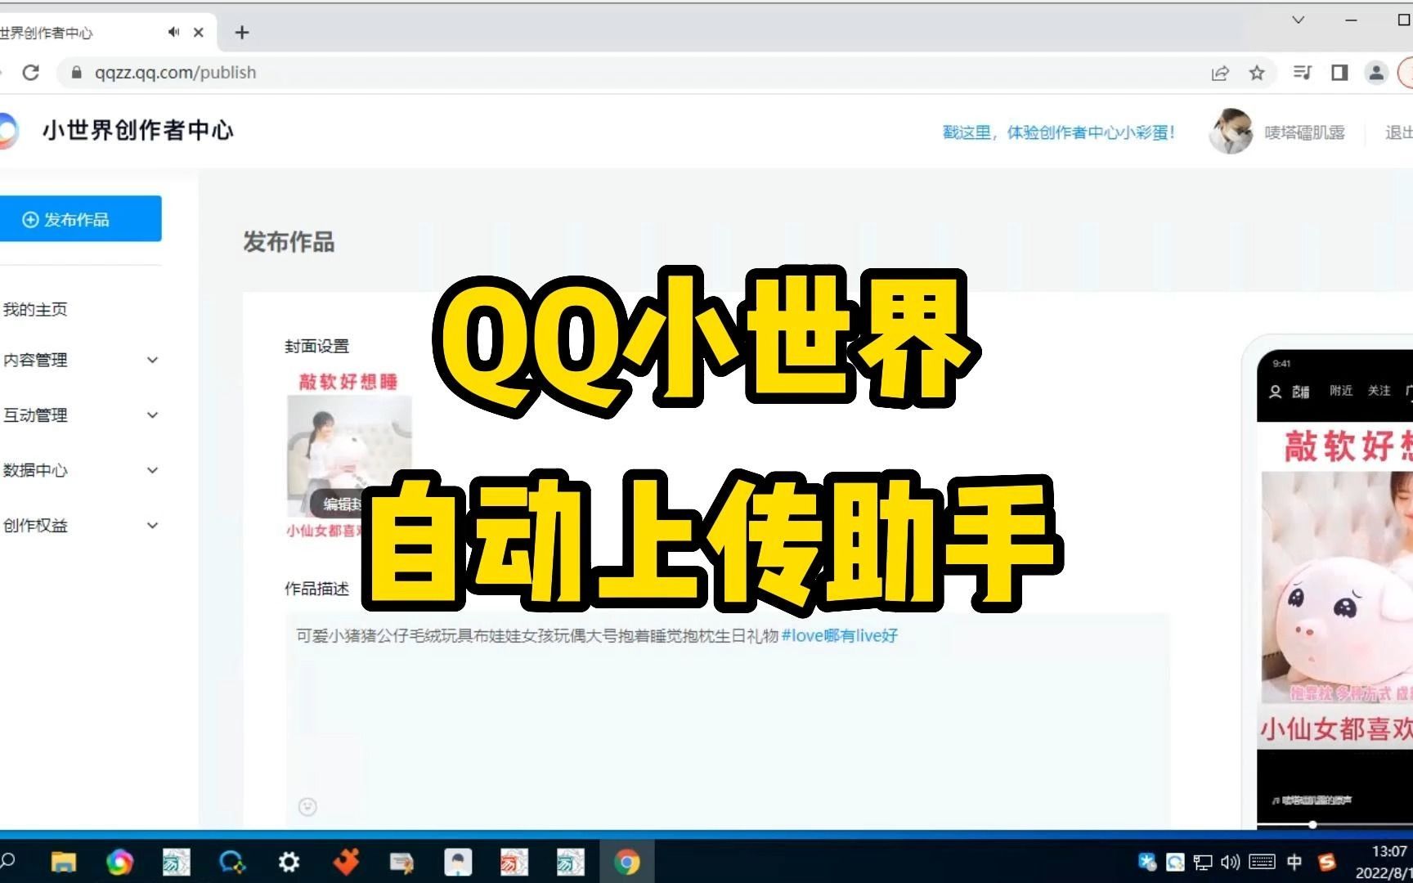
Task: Click the 小世界创作者中心 site title
Action: 138,131
